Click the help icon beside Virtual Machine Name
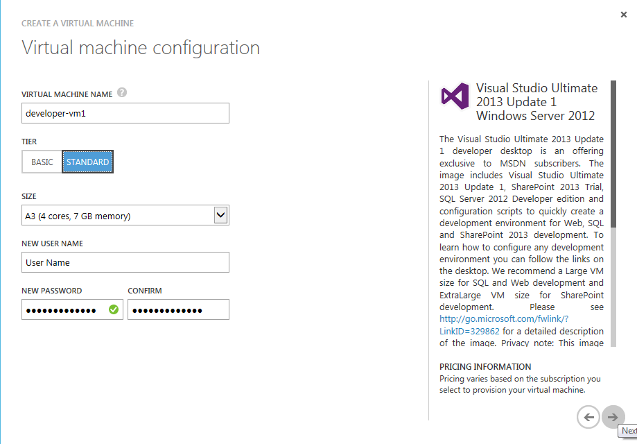This screenshot has width=637, height=444. tap(122, 93)
